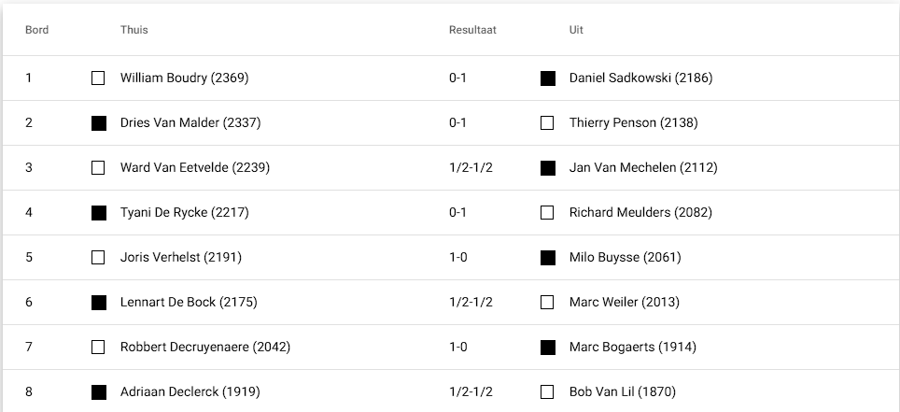Click black square beside Marc Bogaerts
This screenshot has height=412, width=900.
pyautogui.click(x=548, y=348)
